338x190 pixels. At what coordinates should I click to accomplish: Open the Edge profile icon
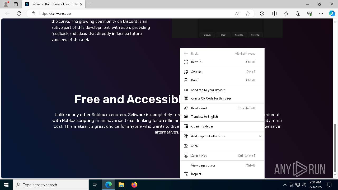[x=6, y=4]
